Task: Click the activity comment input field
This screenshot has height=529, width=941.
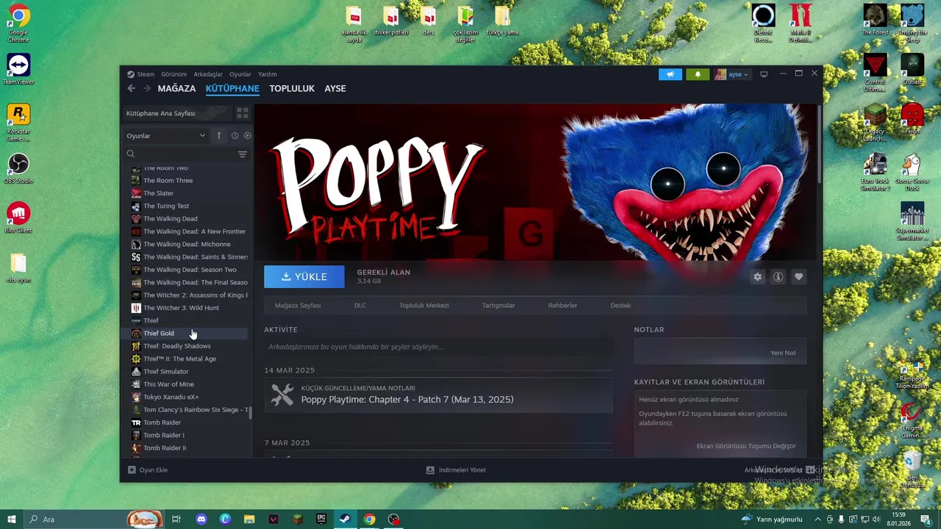Action: click(438, 347)
